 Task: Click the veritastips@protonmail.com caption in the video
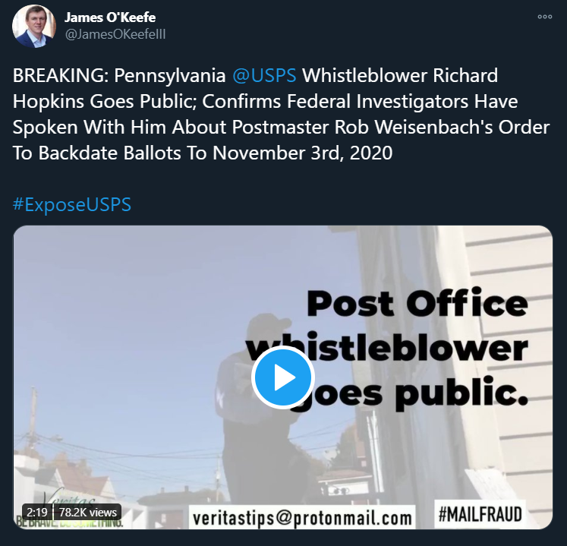tap(302, 517)
